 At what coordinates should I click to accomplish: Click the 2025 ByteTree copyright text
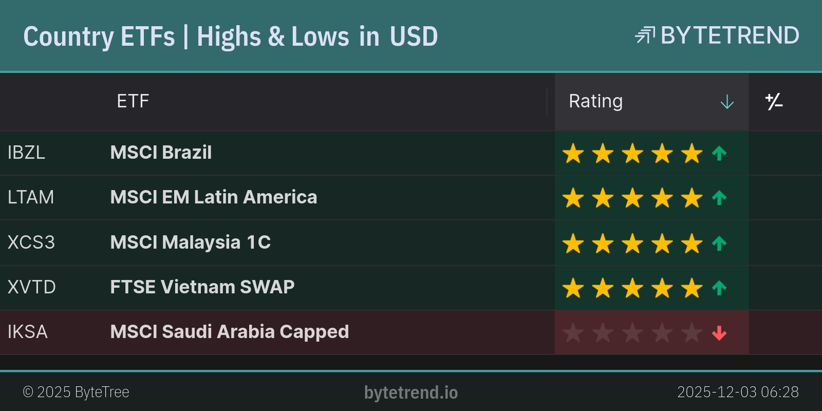click(76, 392)
